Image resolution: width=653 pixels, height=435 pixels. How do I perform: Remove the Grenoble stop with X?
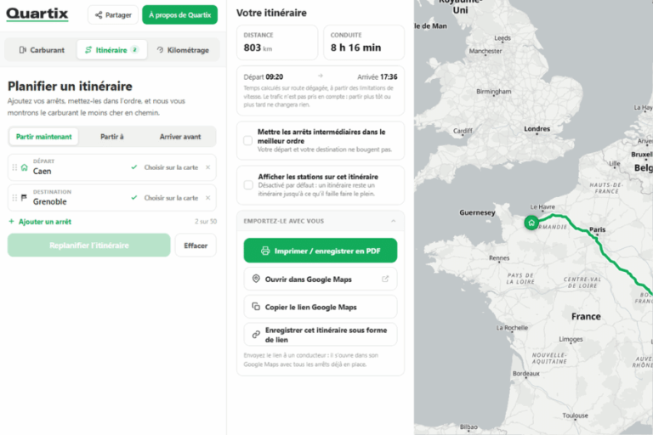(x=207, y=198)
